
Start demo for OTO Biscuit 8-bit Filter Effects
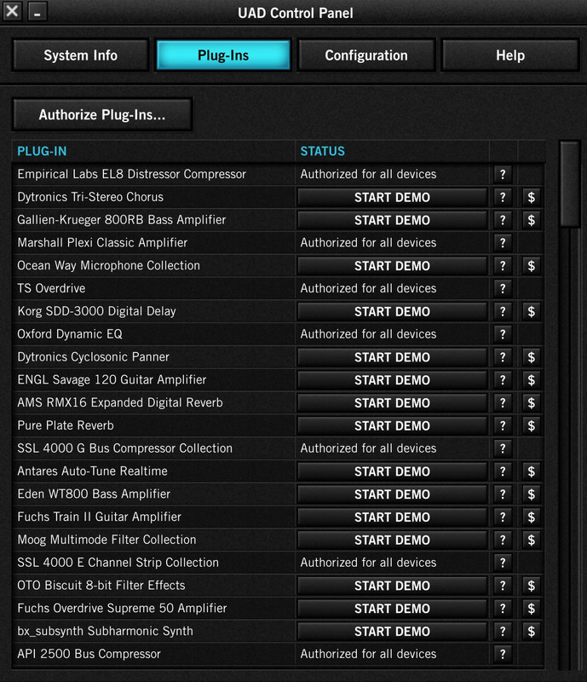coord(392,586)
